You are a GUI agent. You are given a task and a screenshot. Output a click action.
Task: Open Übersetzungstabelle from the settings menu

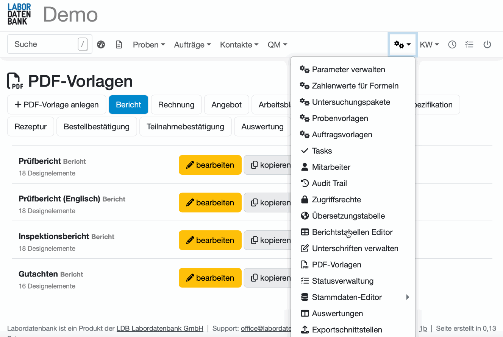click(348, 216)
